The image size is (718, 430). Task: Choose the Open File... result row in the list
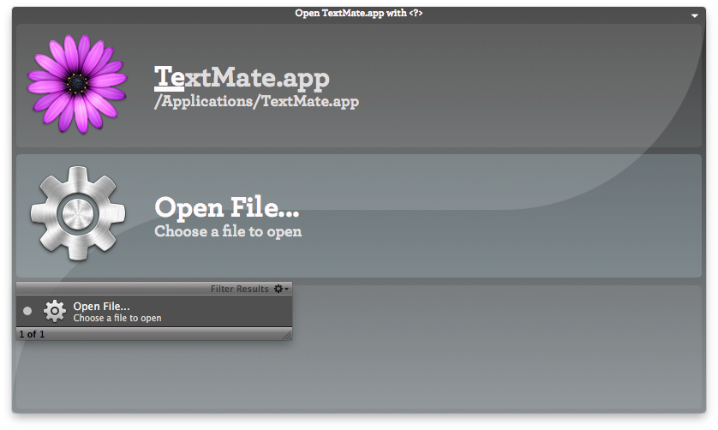point(154,312)
